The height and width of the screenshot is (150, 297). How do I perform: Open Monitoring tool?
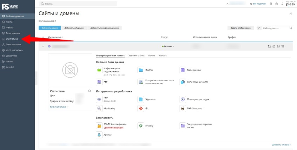[106, 109]
